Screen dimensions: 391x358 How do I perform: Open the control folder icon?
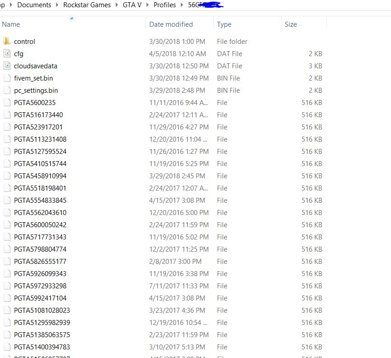point(7,41)
